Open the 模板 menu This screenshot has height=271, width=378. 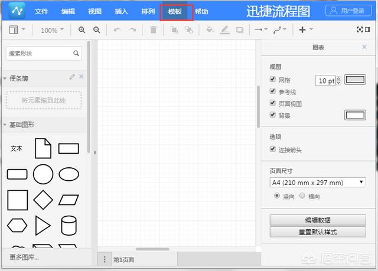pos(175,11)
